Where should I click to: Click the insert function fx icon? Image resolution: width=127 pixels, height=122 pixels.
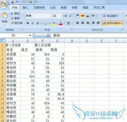[x=48, y=35]
